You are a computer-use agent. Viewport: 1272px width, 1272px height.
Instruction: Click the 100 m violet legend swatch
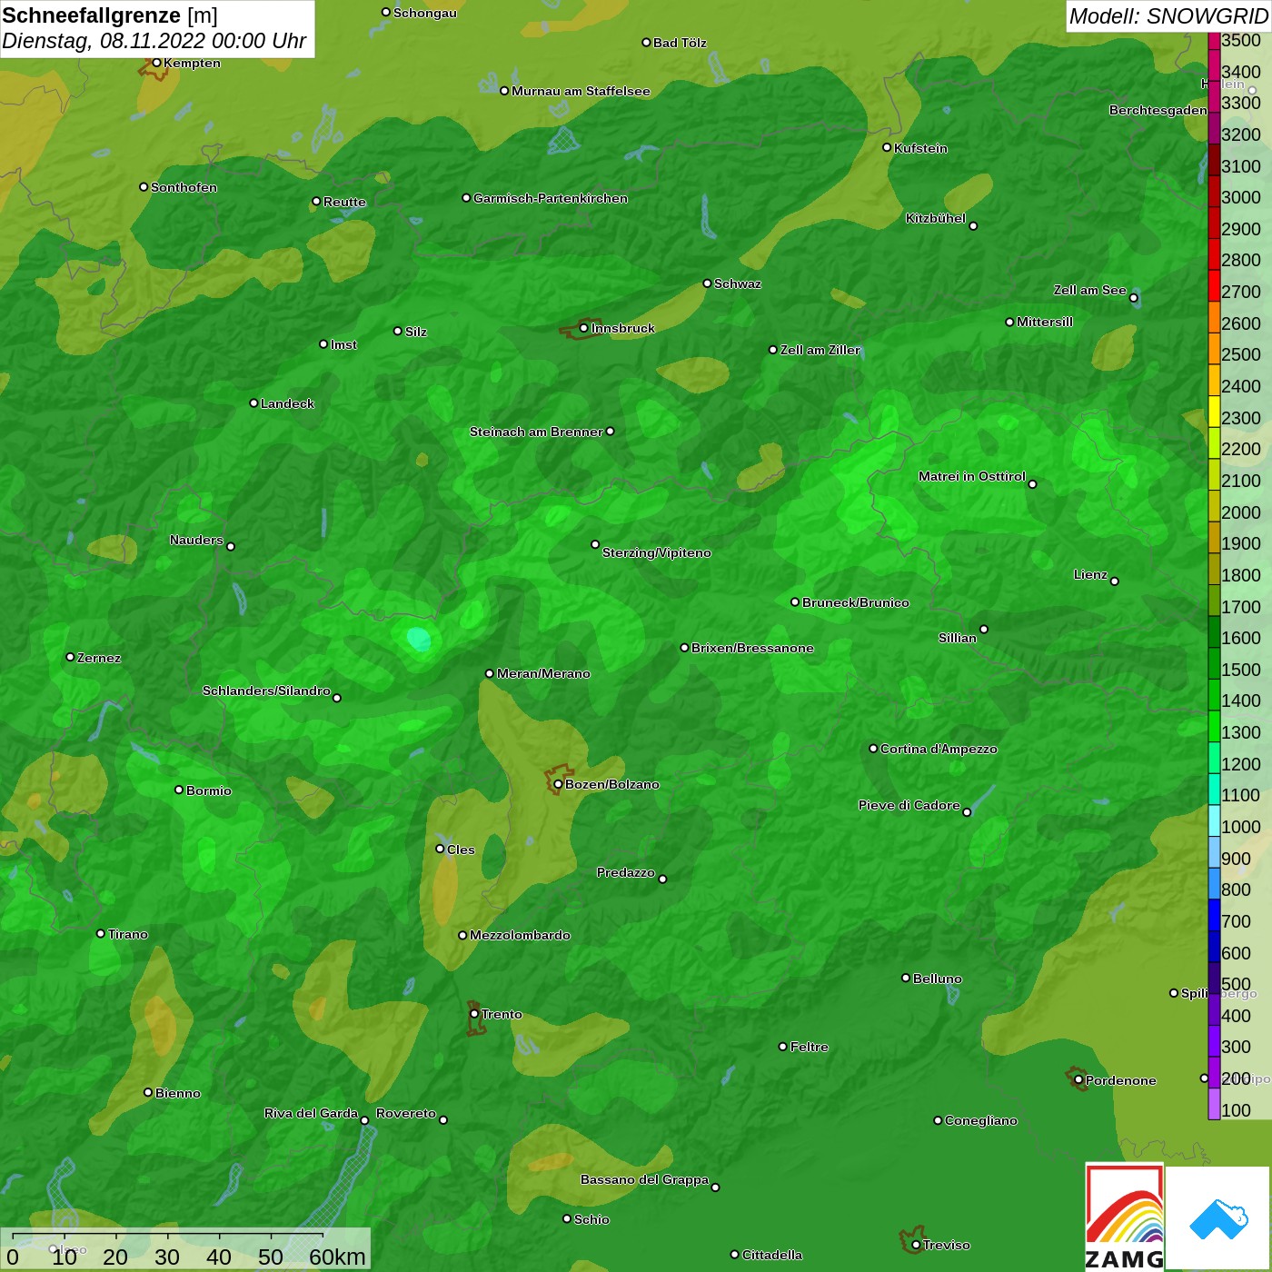[1214, 1104]
